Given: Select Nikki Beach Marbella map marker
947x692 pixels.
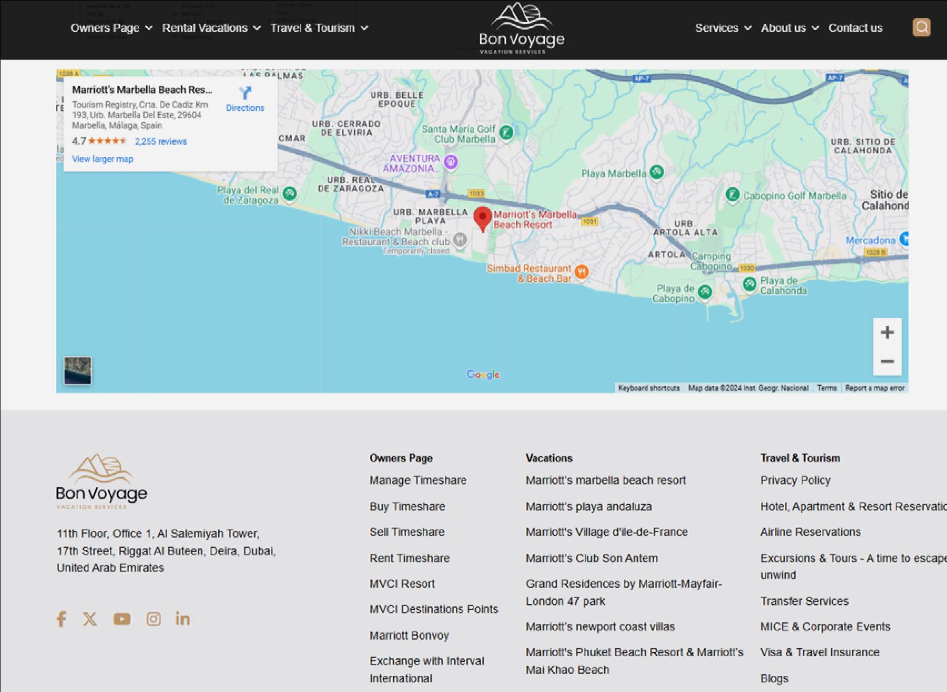Looking at the screenshot, I should [460, 240].
